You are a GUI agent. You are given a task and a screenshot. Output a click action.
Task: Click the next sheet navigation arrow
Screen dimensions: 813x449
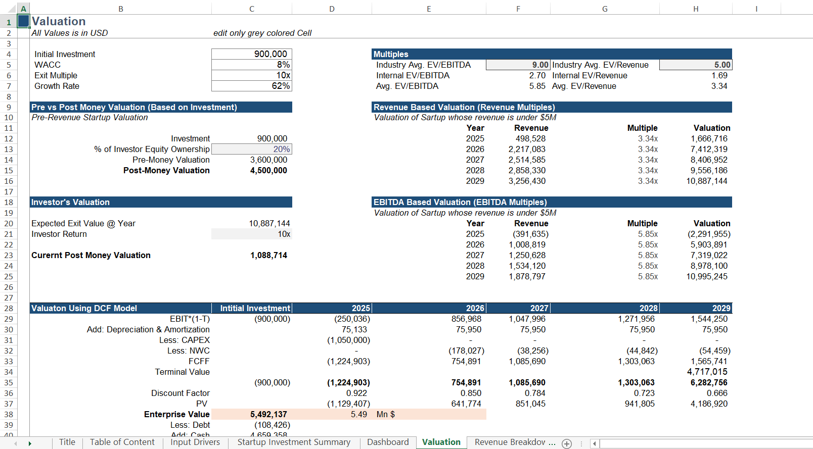coord(30,443)
